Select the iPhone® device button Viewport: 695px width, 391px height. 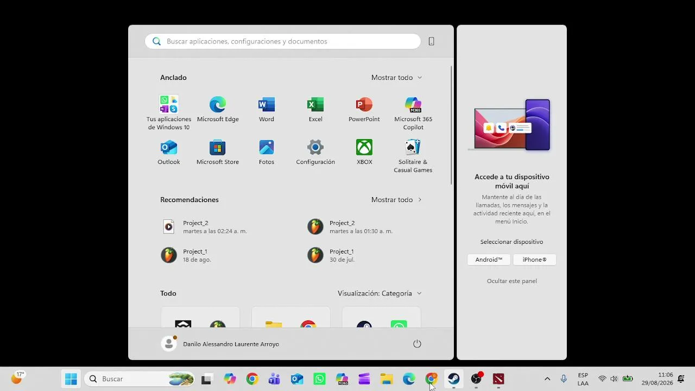(x=534, y=260)
